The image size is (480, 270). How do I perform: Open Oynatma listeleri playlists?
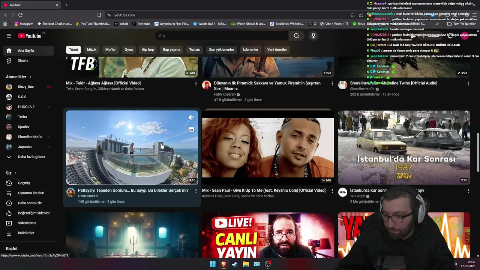tap(28, 193)
